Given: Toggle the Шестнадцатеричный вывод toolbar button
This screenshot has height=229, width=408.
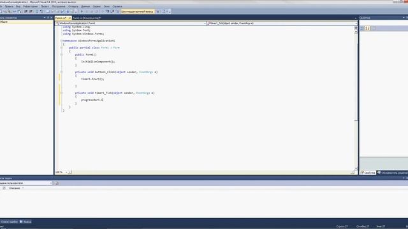Looking at the screenshot, I should pos(137,11).
